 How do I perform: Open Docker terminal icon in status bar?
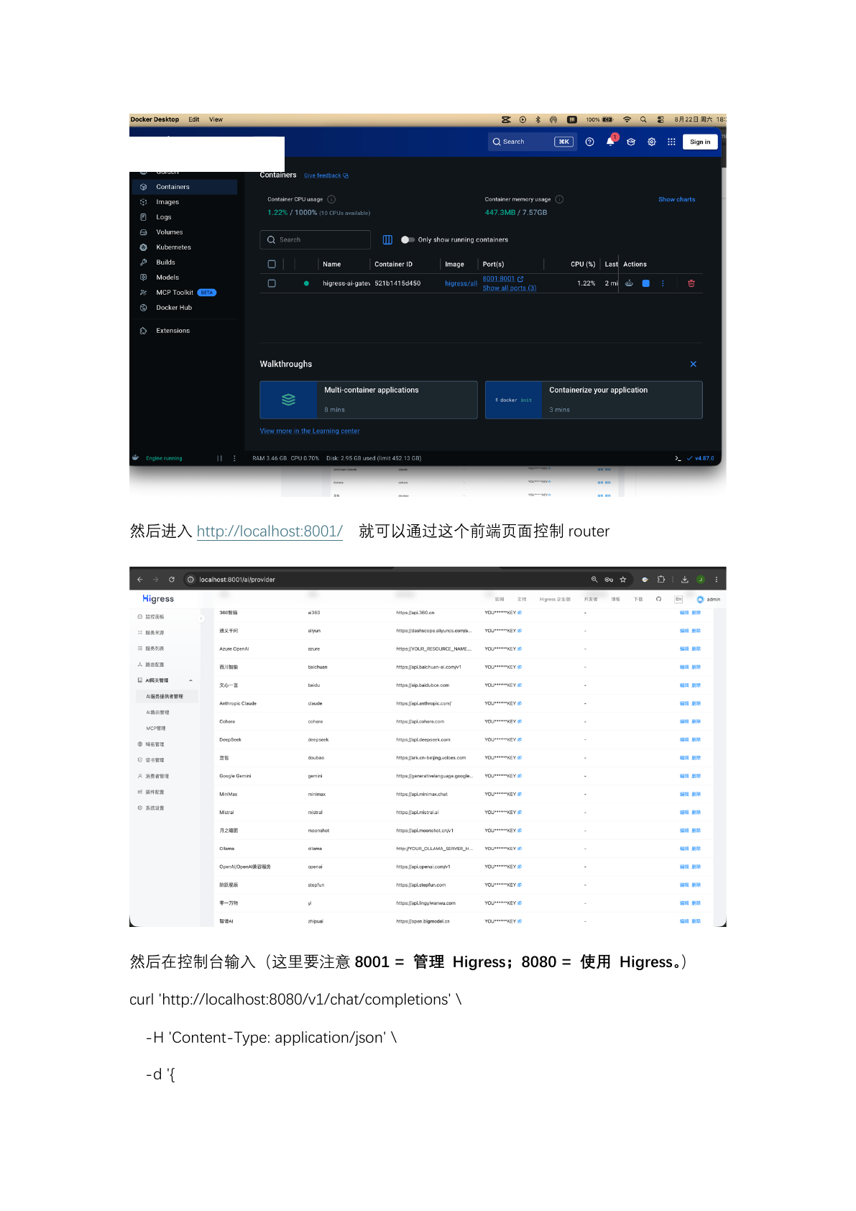[678, 458]
